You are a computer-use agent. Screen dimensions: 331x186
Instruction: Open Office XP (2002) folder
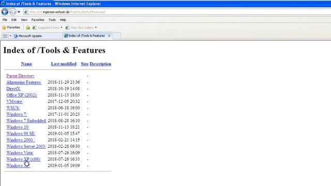coord(22,95)
